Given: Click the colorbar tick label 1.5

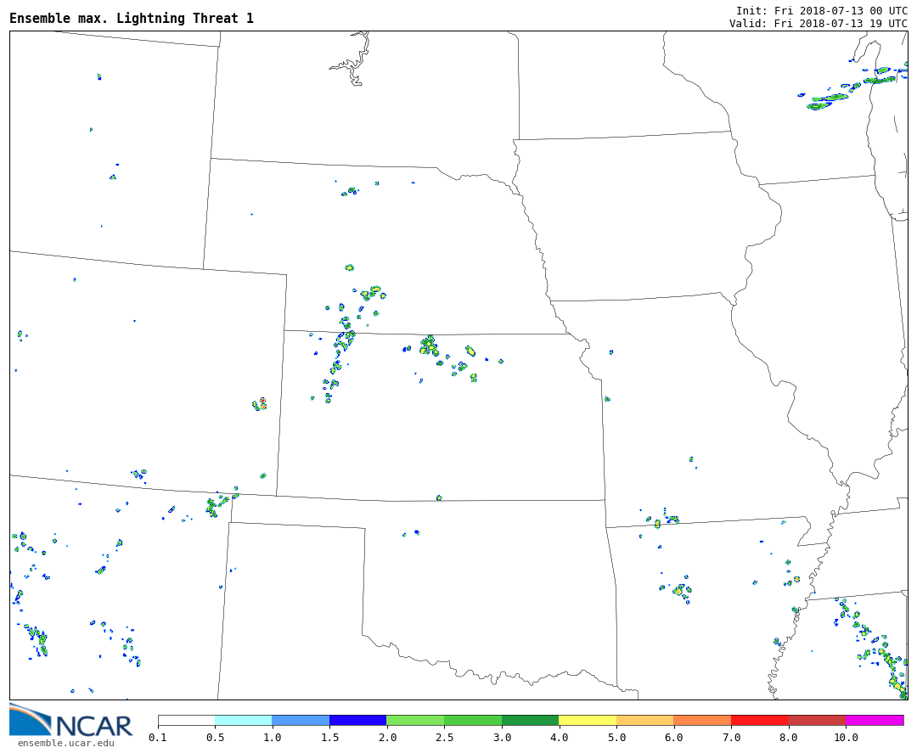Looking at the screenshot, I should pyautogui.click(x=329, y=738).
